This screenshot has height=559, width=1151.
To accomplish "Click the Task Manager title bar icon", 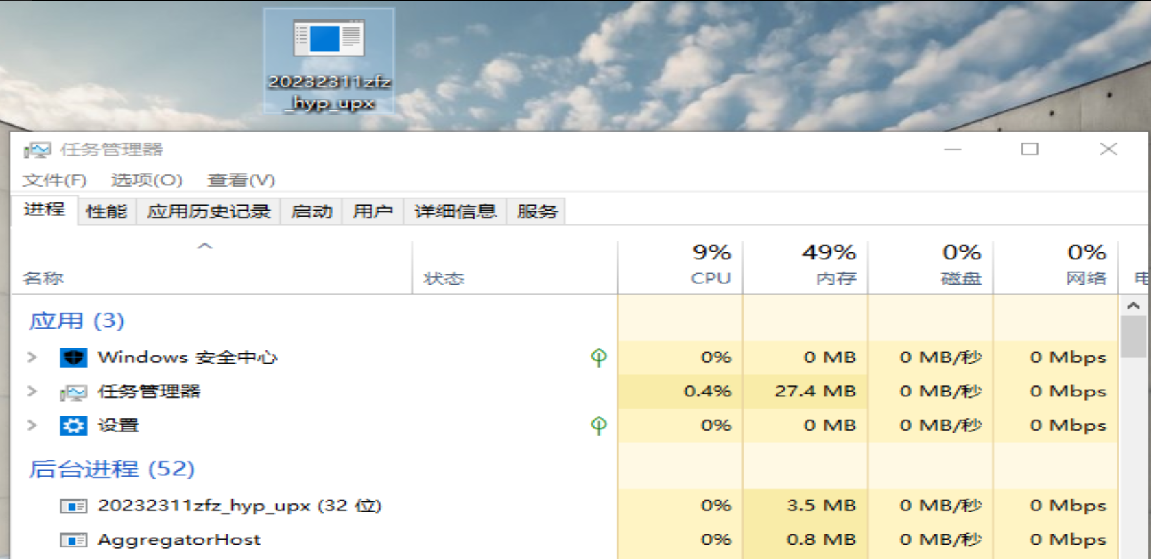I will 37,150.
